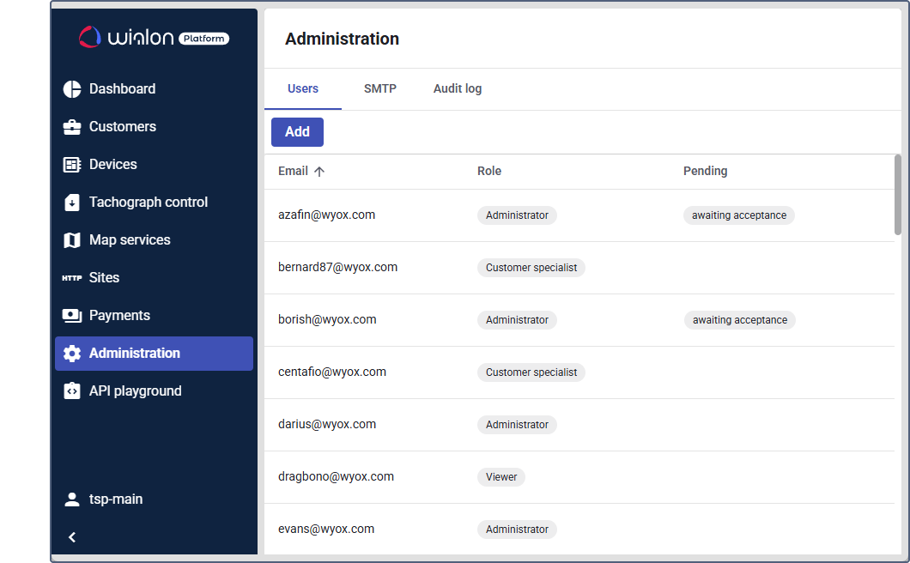
Task: Click the Role column header
Action: [489, 172]
